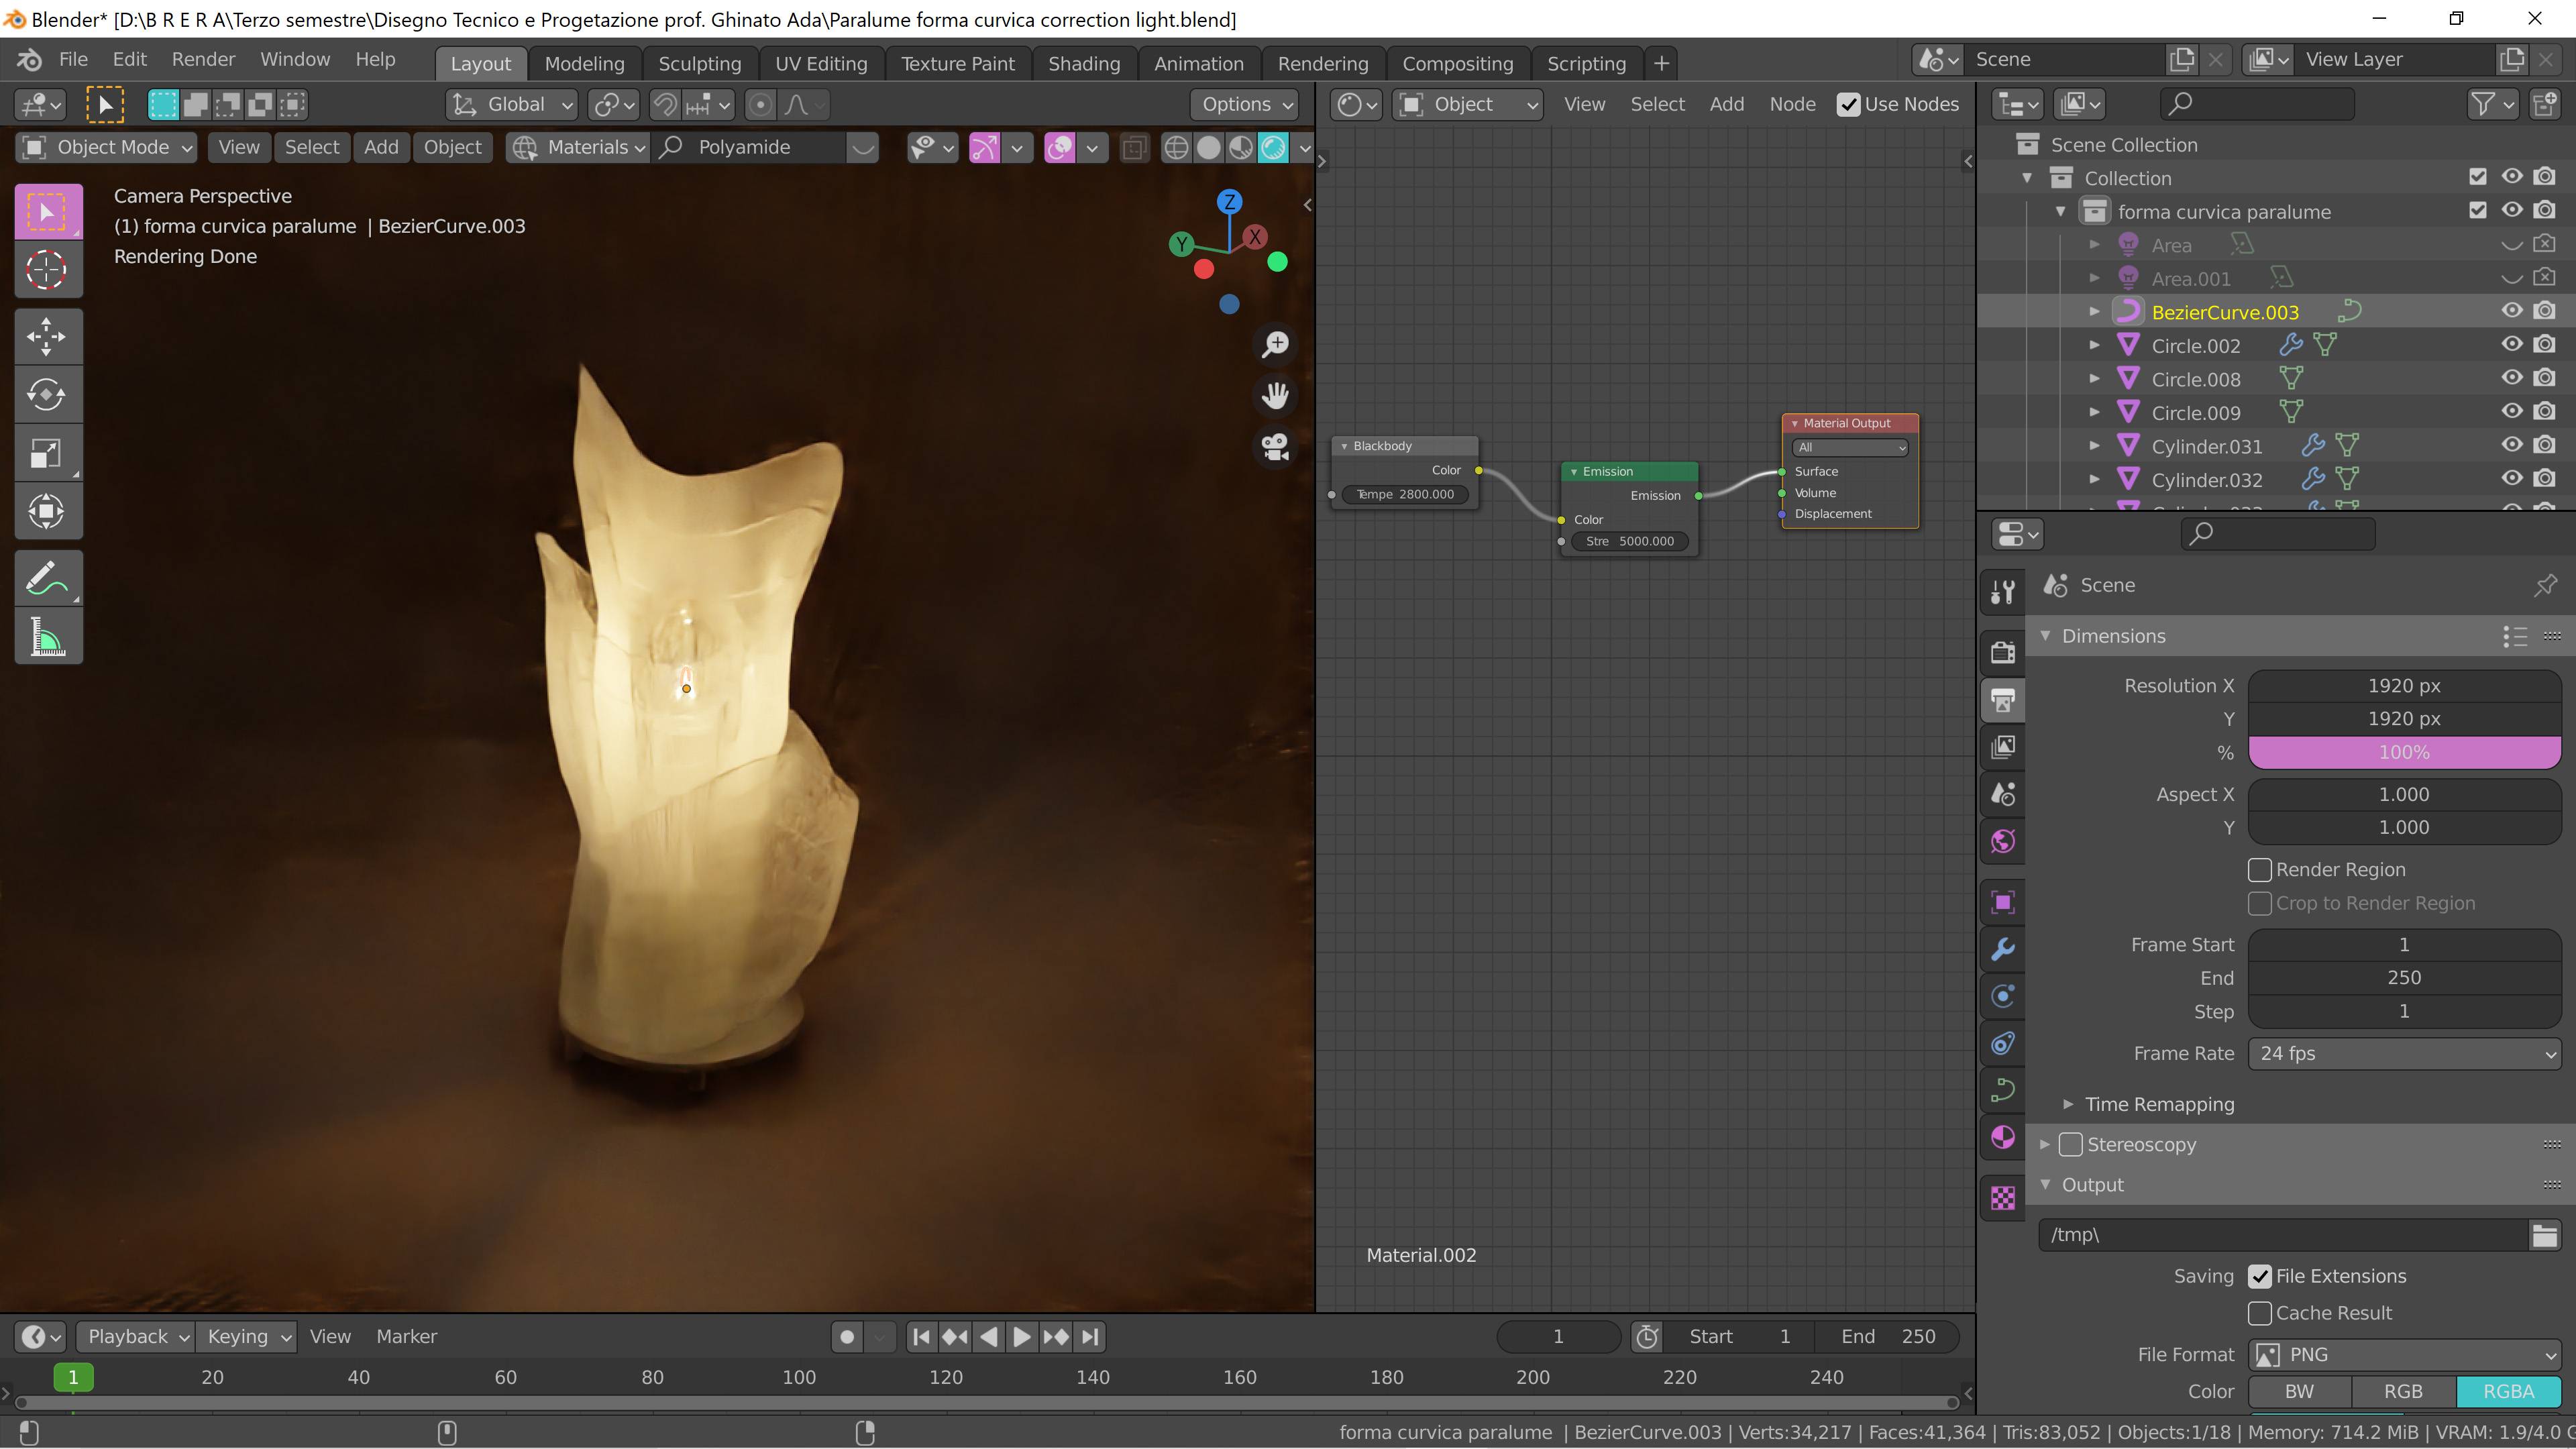2576x1449 pixels.
Task: Disable the File Extensions checkbox
Action: 2259,1277
